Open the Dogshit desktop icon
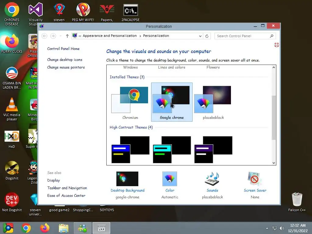The image size is (312, 234). [x=12, y=170]
